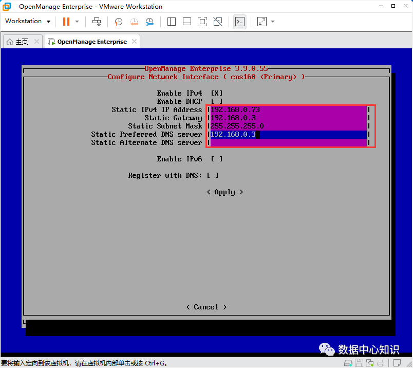Click the stretch guest display icon
Image resolution: width=413 pixels, height=368 pixels.
coord(262,22)
